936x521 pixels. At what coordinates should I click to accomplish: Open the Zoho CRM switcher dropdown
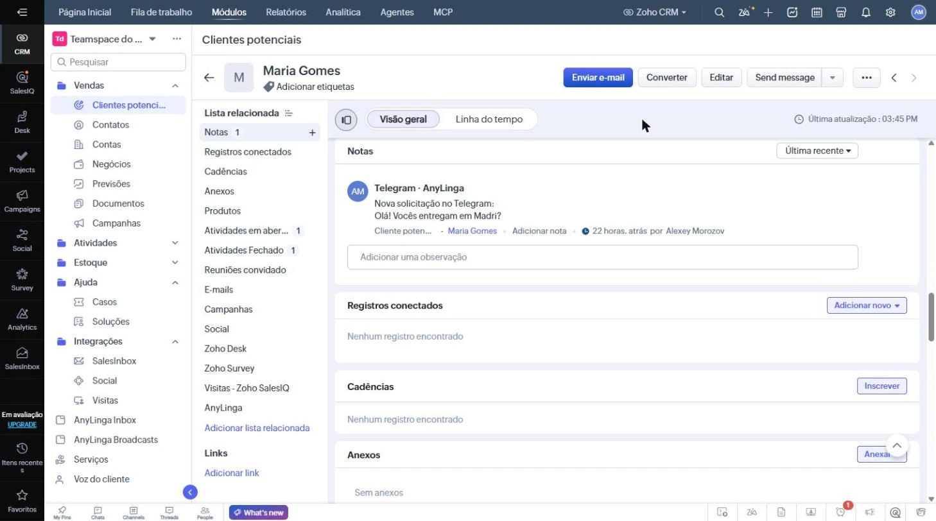(654, 12)
